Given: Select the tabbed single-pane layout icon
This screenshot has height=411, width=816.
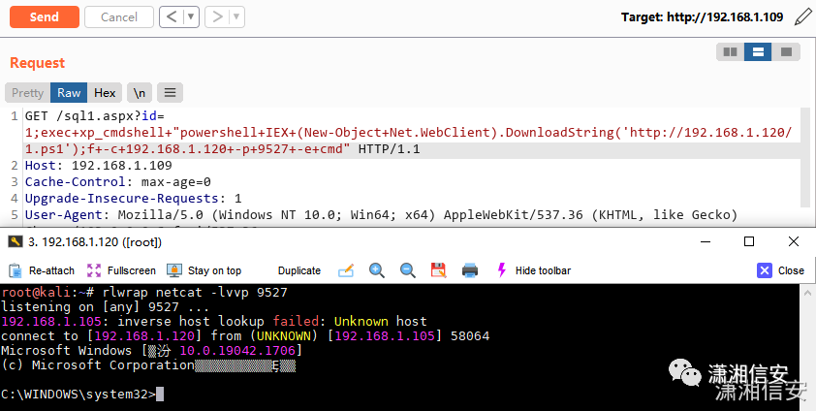Looking at the screenshot, I should pos(786,51).
